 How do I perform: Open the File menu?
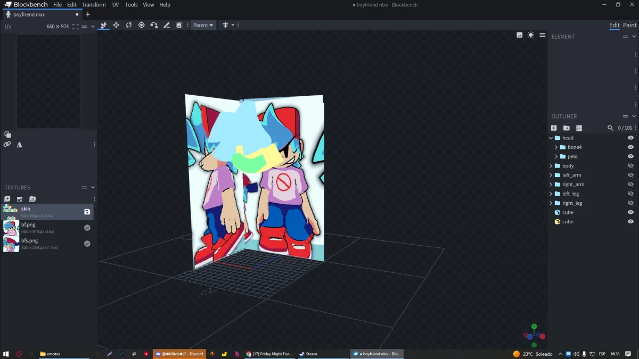[58, 5]
